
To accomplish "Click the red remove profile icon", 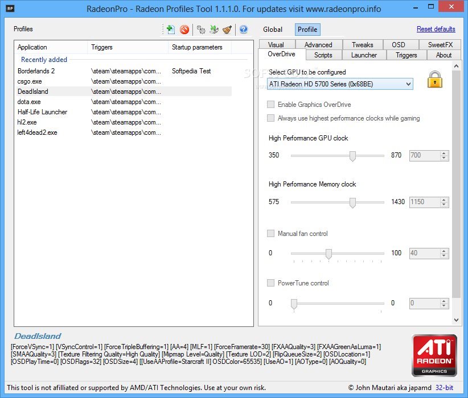I will 184,30.
